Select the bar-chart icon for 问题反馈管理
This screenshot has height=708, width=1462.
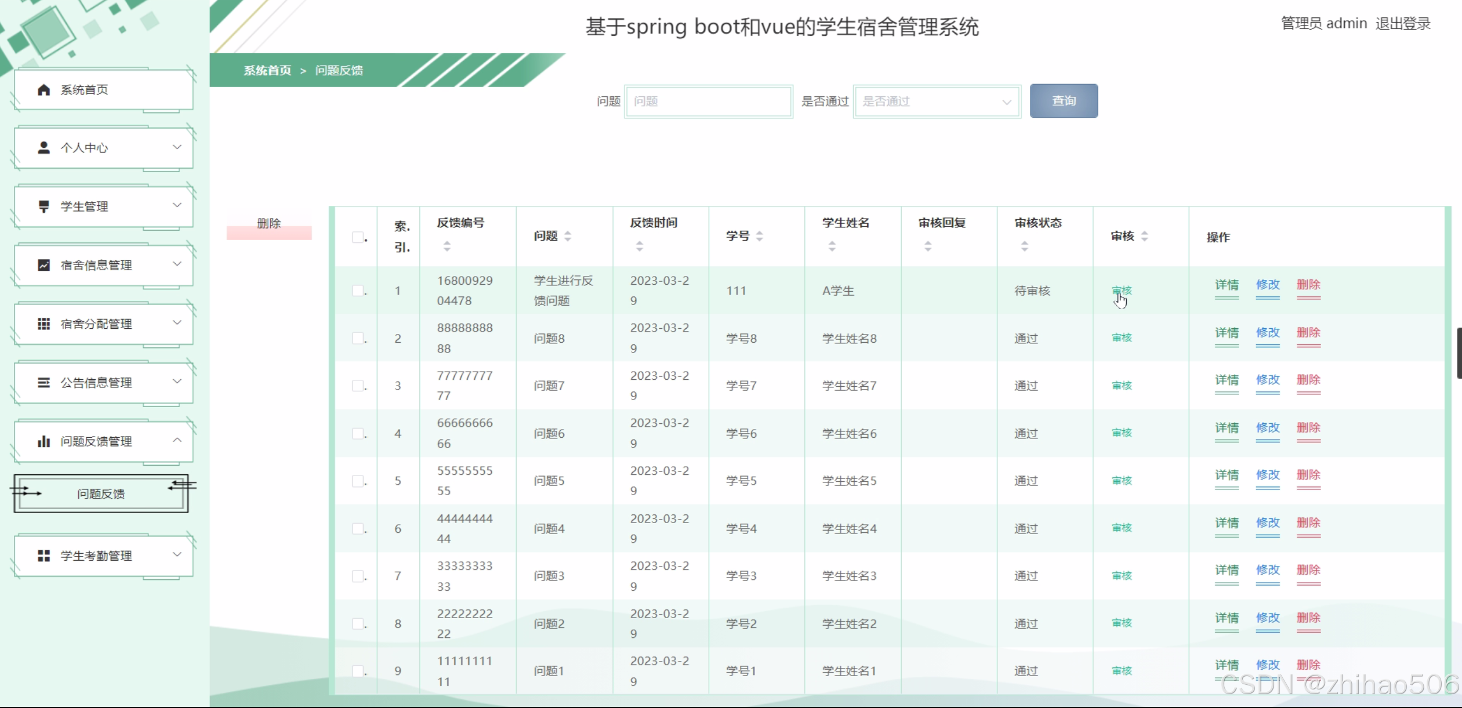[45, 441]
